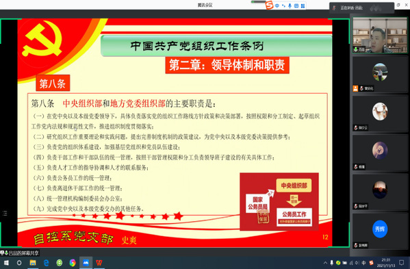Click the screen sharing status label

20,253
